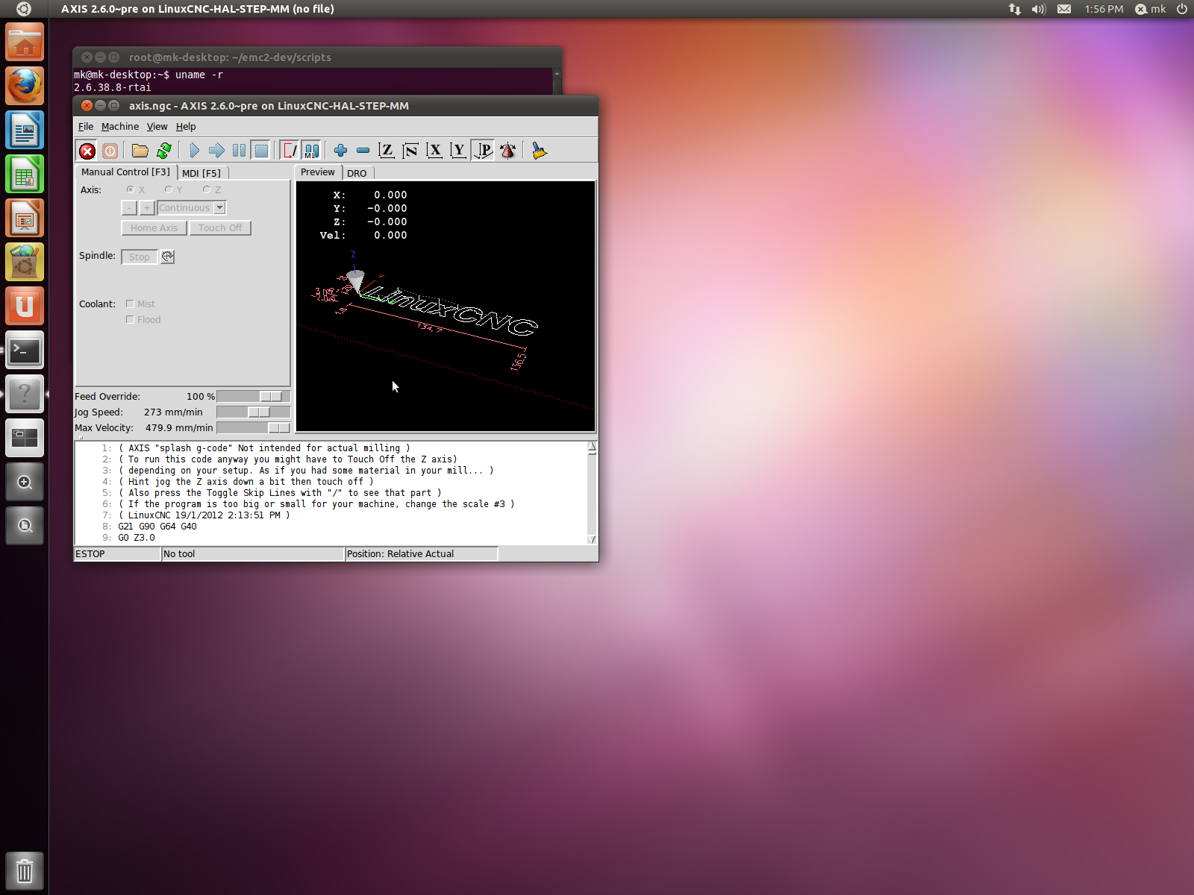Viewport: 1194px width, 895px height.
Task: Click the Home Axis button
Action: click(x=154, y=228)
